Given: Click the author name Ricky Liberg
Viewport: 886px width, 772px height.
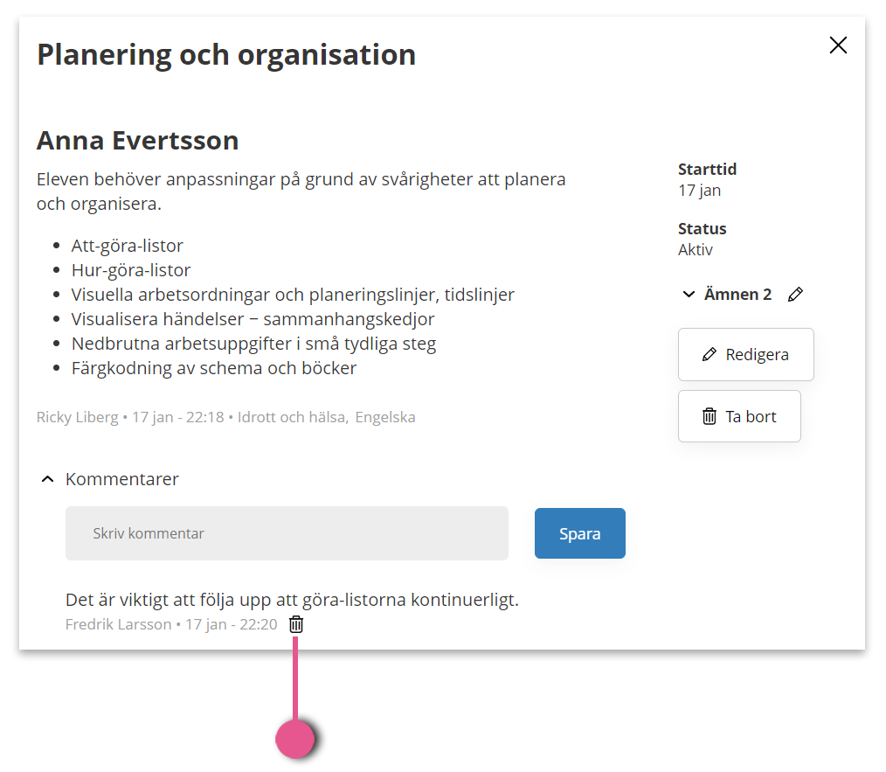Looking at the screenshot, I should [78, 417].
